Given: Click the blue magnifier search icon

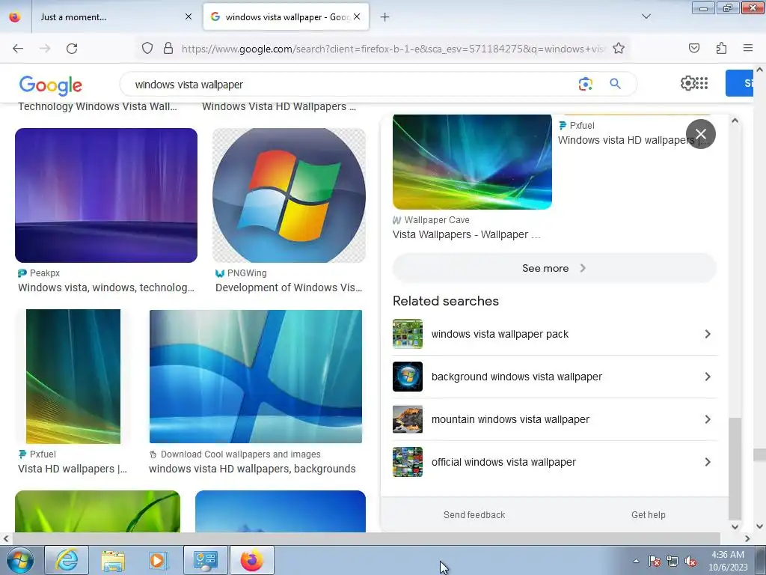Looking at the screenshot, I should (x=615, y=84).
